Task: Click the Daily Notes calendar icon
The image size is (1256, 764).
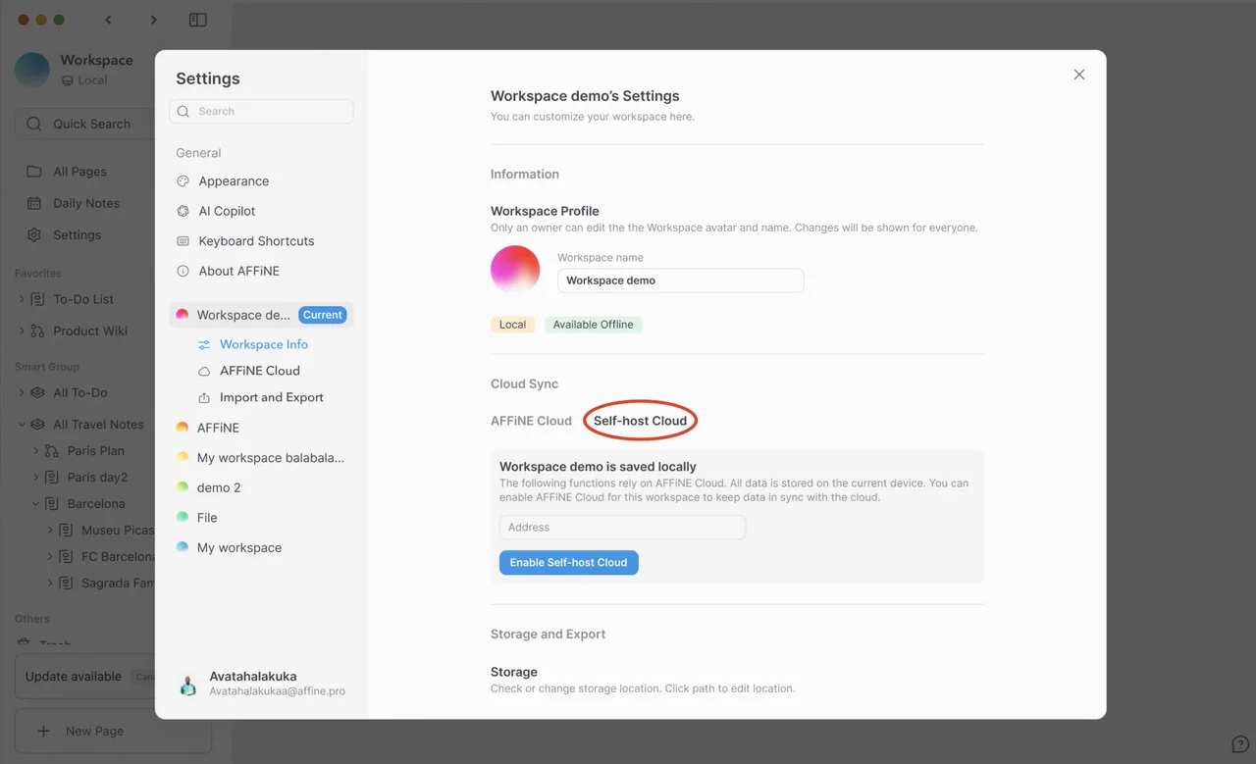Action: [34, 203]
